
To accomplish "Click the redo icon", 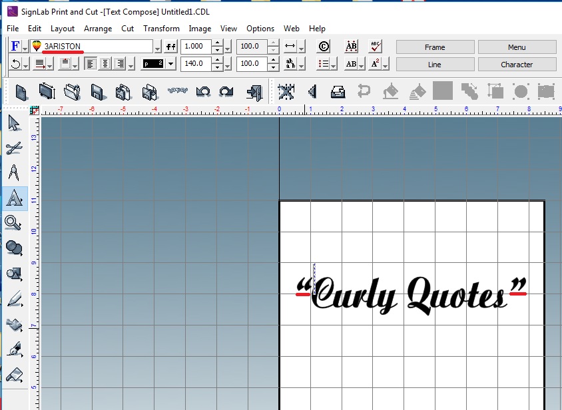I will pyautogui.click(x=226, y=91).
